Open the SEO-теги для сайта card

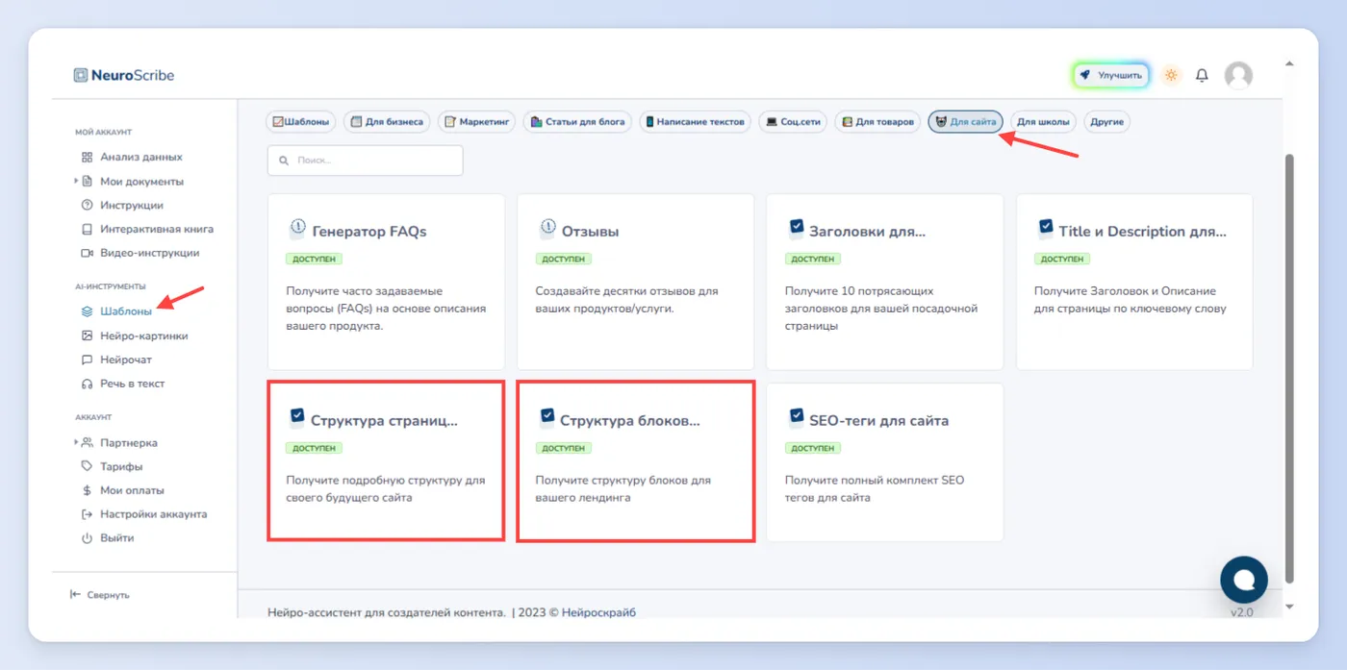(884, 462)
